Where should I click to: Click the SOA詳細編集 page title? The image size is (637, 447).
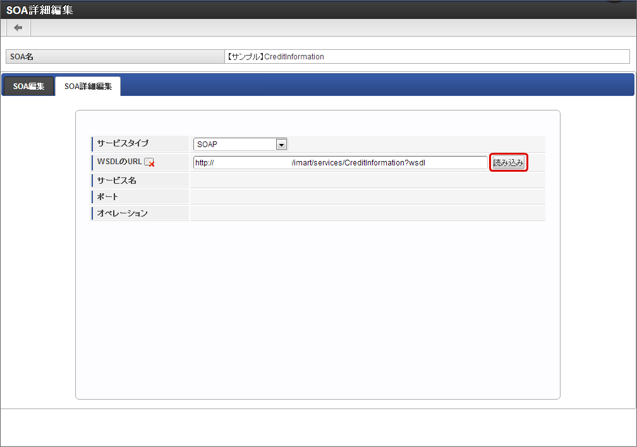[39, 9]
